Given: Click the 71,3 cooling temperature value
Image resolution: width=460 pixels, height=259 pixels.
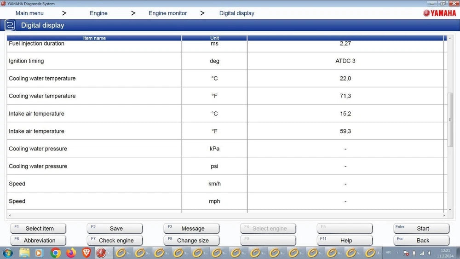Looking at the screenshot, I should (x=345, y=96).
